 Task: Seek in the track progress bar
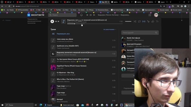[x=95, y=24]
